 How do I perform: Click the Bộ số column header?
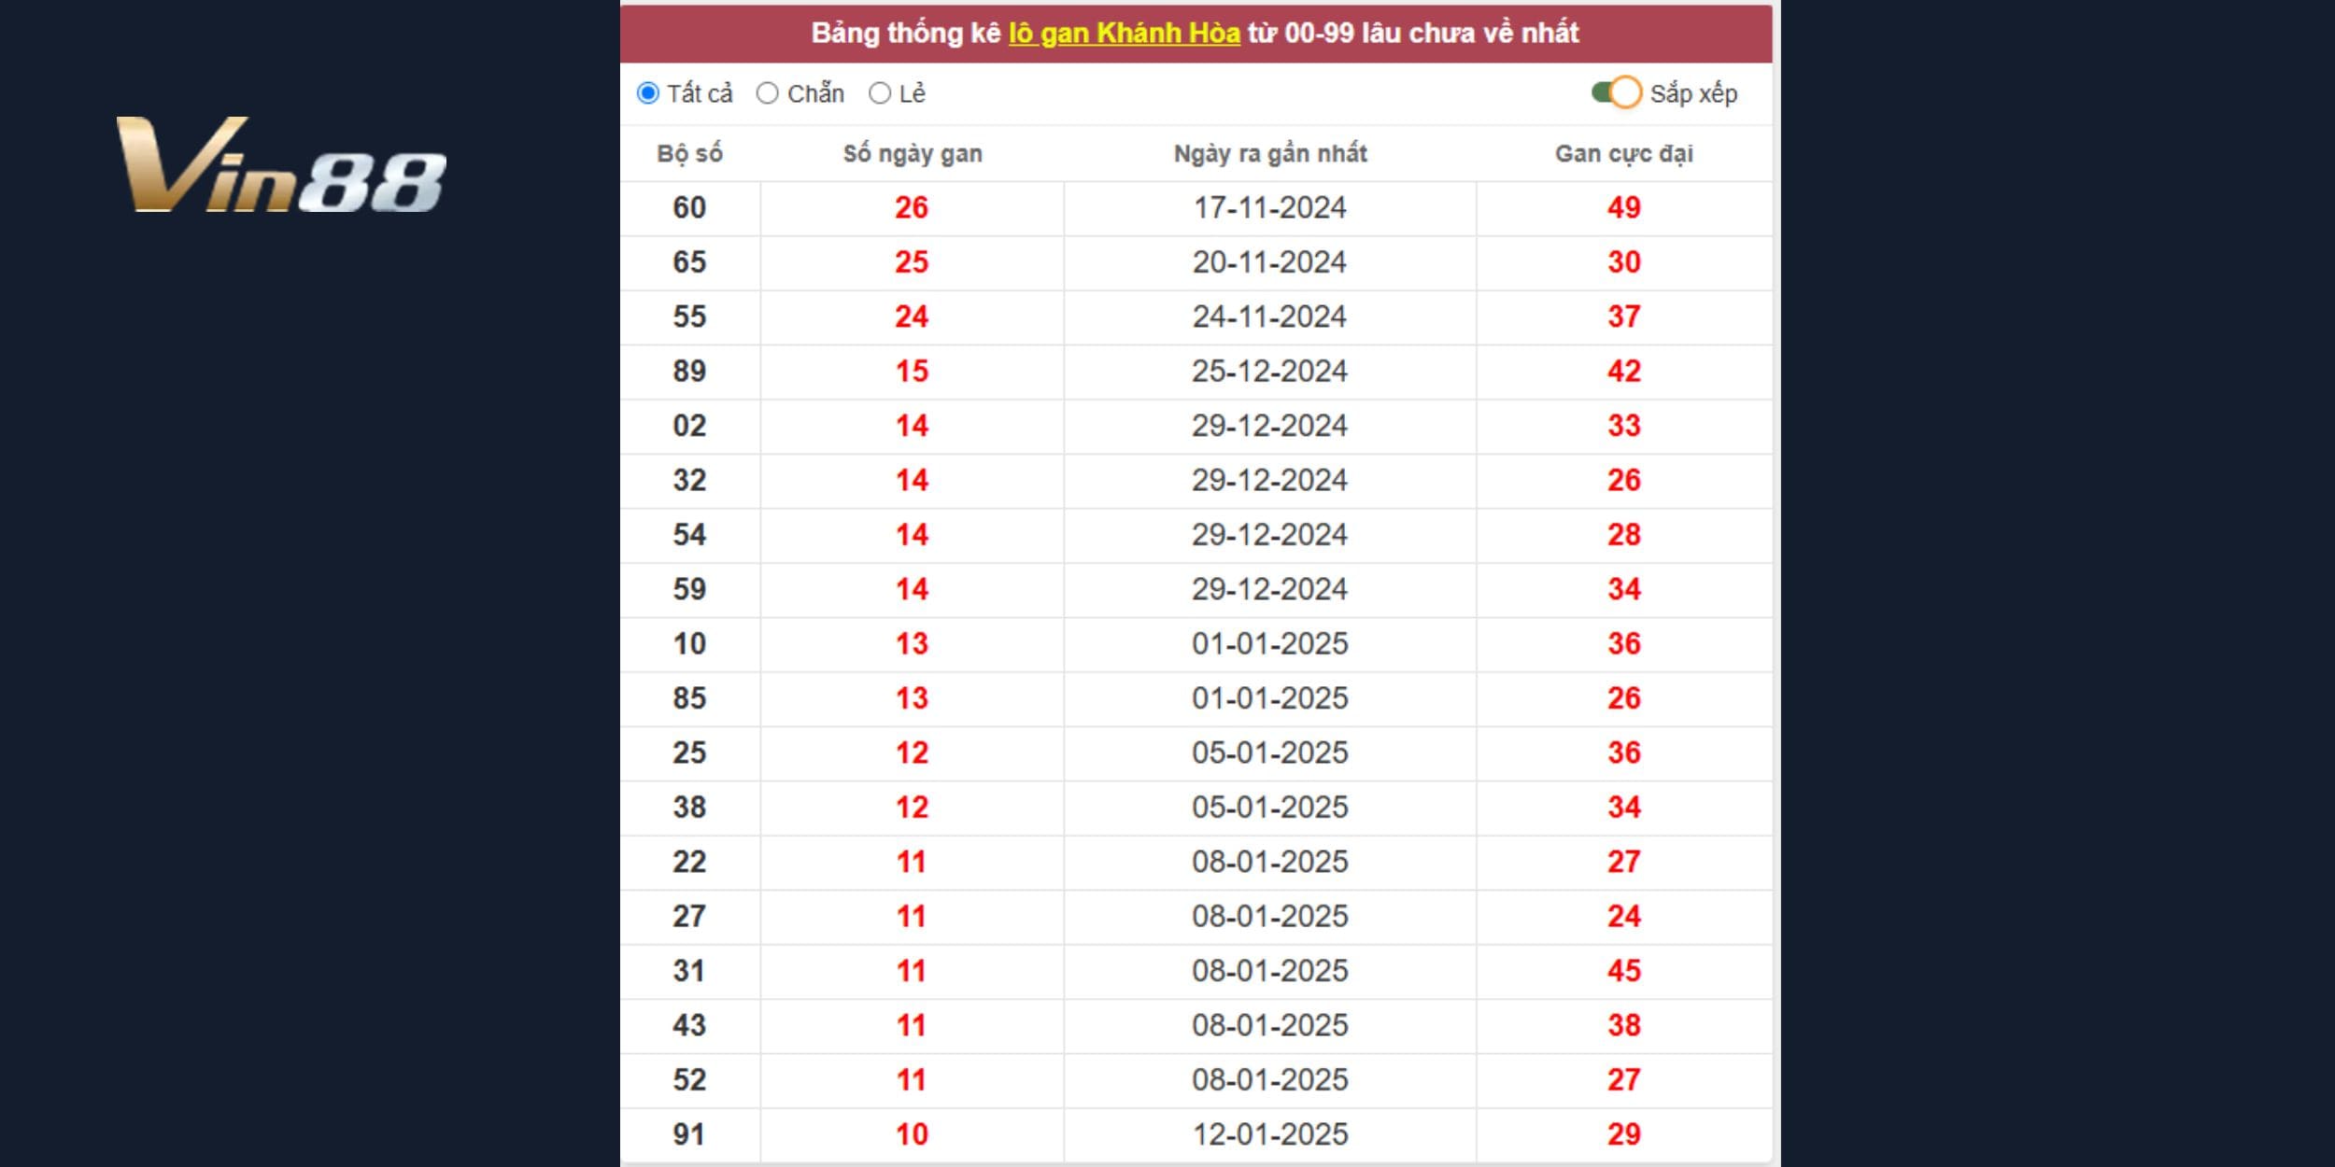689,154
